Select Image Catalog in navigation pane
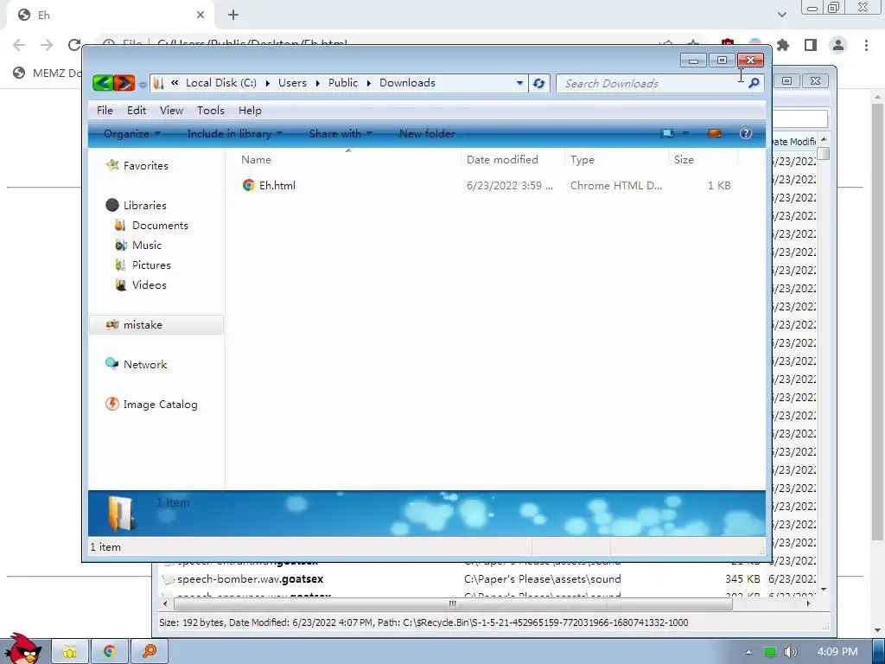The height and width of the screenshot is (664, 885). point(151,405)
